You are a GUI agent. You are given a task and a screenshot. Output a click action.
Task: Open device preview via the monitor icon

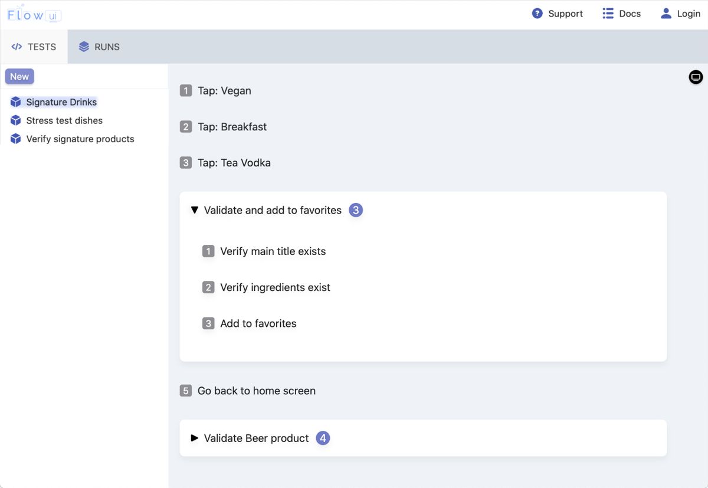coord(695,77)
